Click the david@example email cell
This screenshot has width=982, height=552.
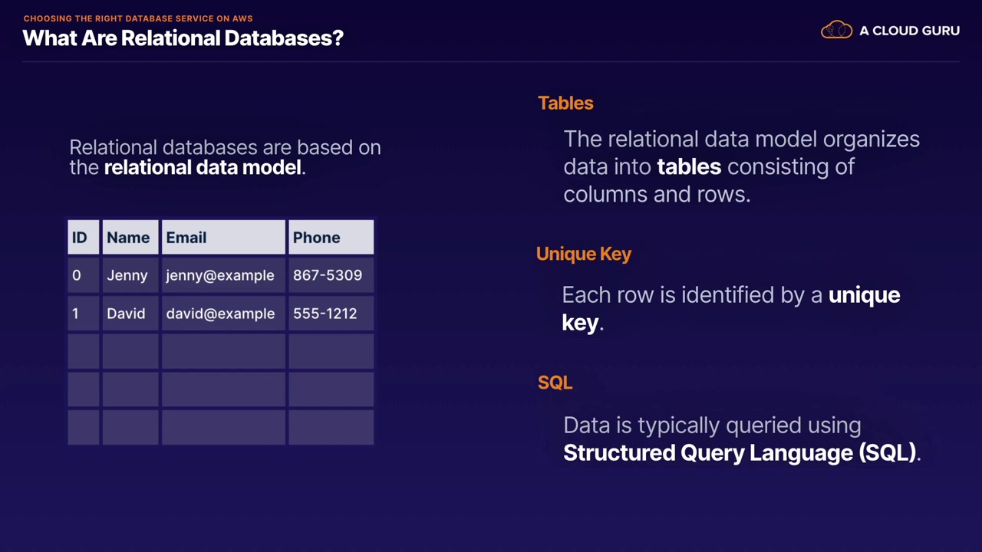click(x=222, y=314)
